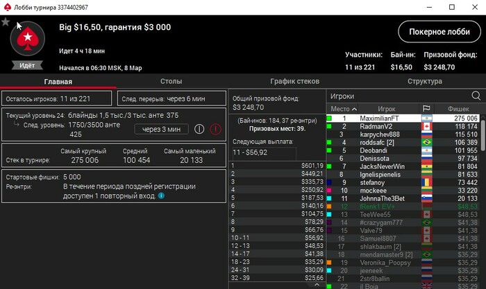Switch to the Структура tab

[425, 81]
